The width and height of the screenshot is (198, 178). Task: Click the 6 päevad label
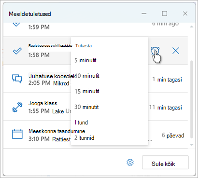click(x=173, y=136)
